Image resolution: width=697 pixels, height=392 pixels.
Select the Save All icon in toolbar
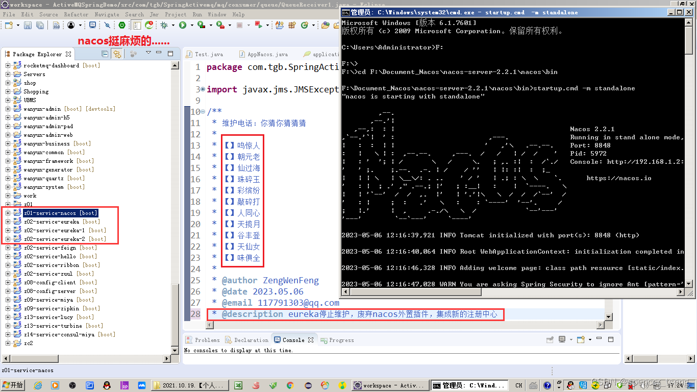coord(39,24)
